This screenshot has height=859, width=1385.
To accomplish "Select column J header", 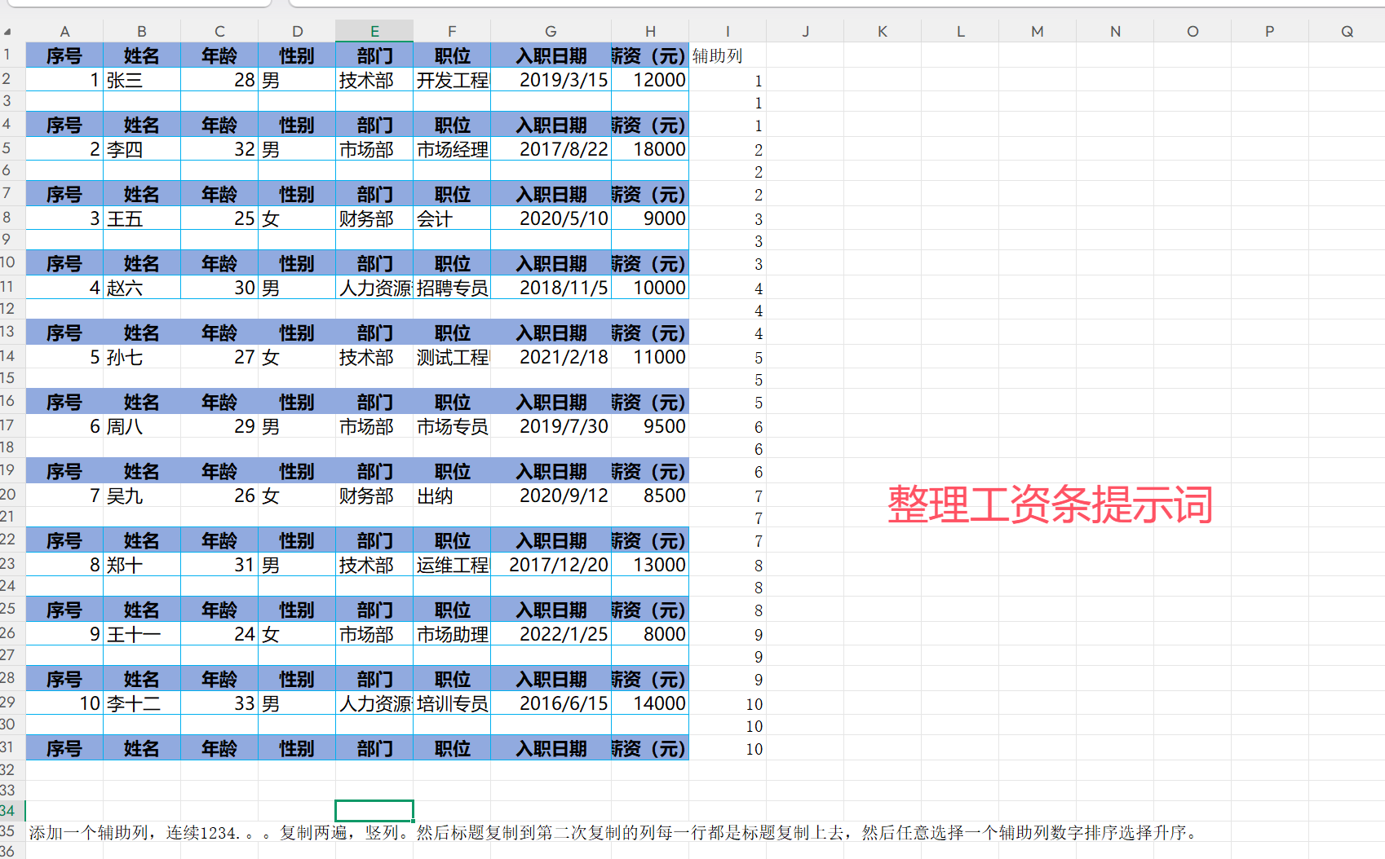I will click(805, 31).
